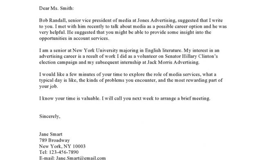Click the Jane.Smart@email.com email address
The width and height of the screenshot is (267, 160).
(x=81, y=158)
